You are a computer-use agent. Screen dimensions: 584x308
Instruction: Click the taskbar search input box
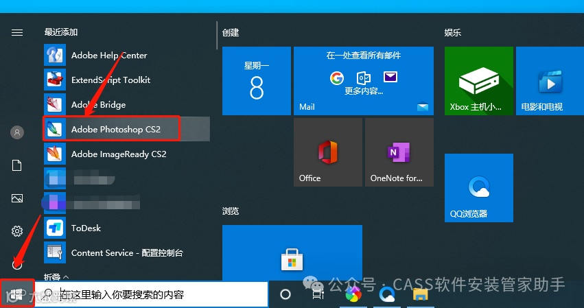(x=151, y=294)
